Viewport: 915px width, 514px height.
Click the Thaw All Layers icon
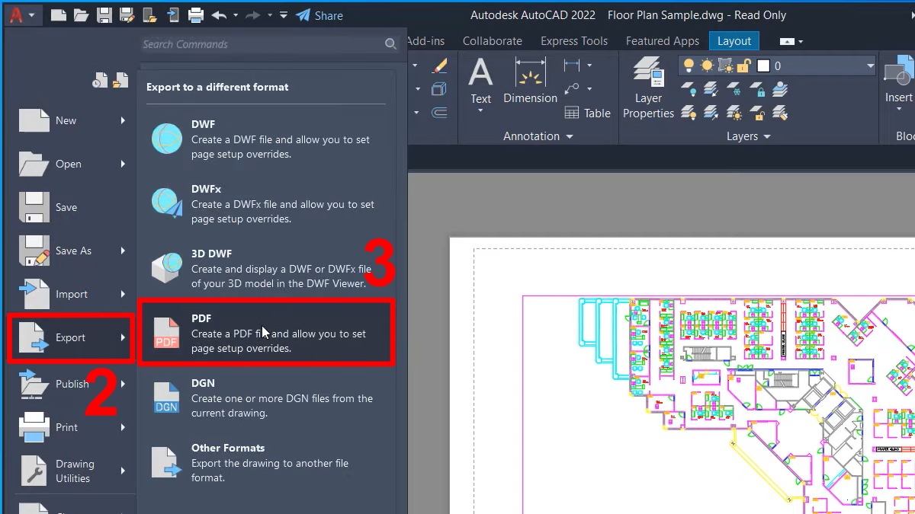pos(734,113)
